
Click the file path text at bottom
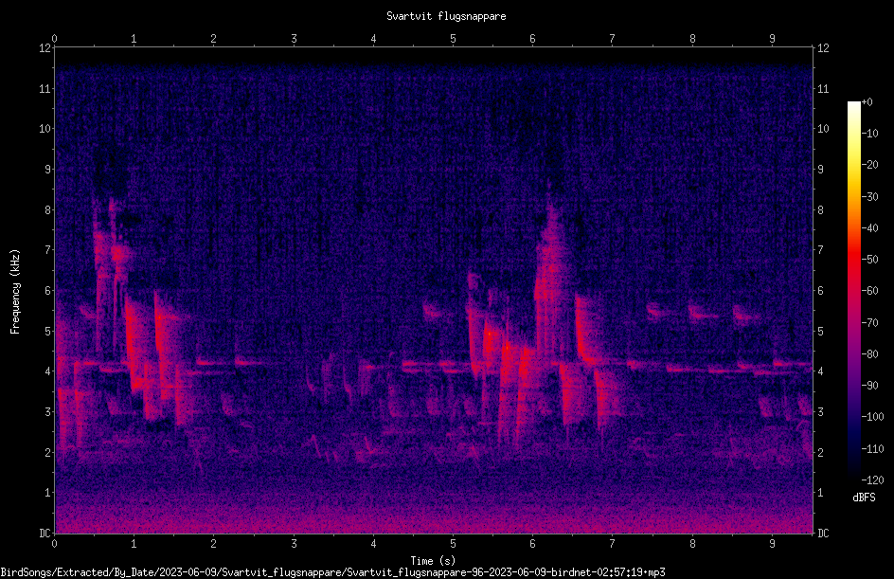[333, 572]
